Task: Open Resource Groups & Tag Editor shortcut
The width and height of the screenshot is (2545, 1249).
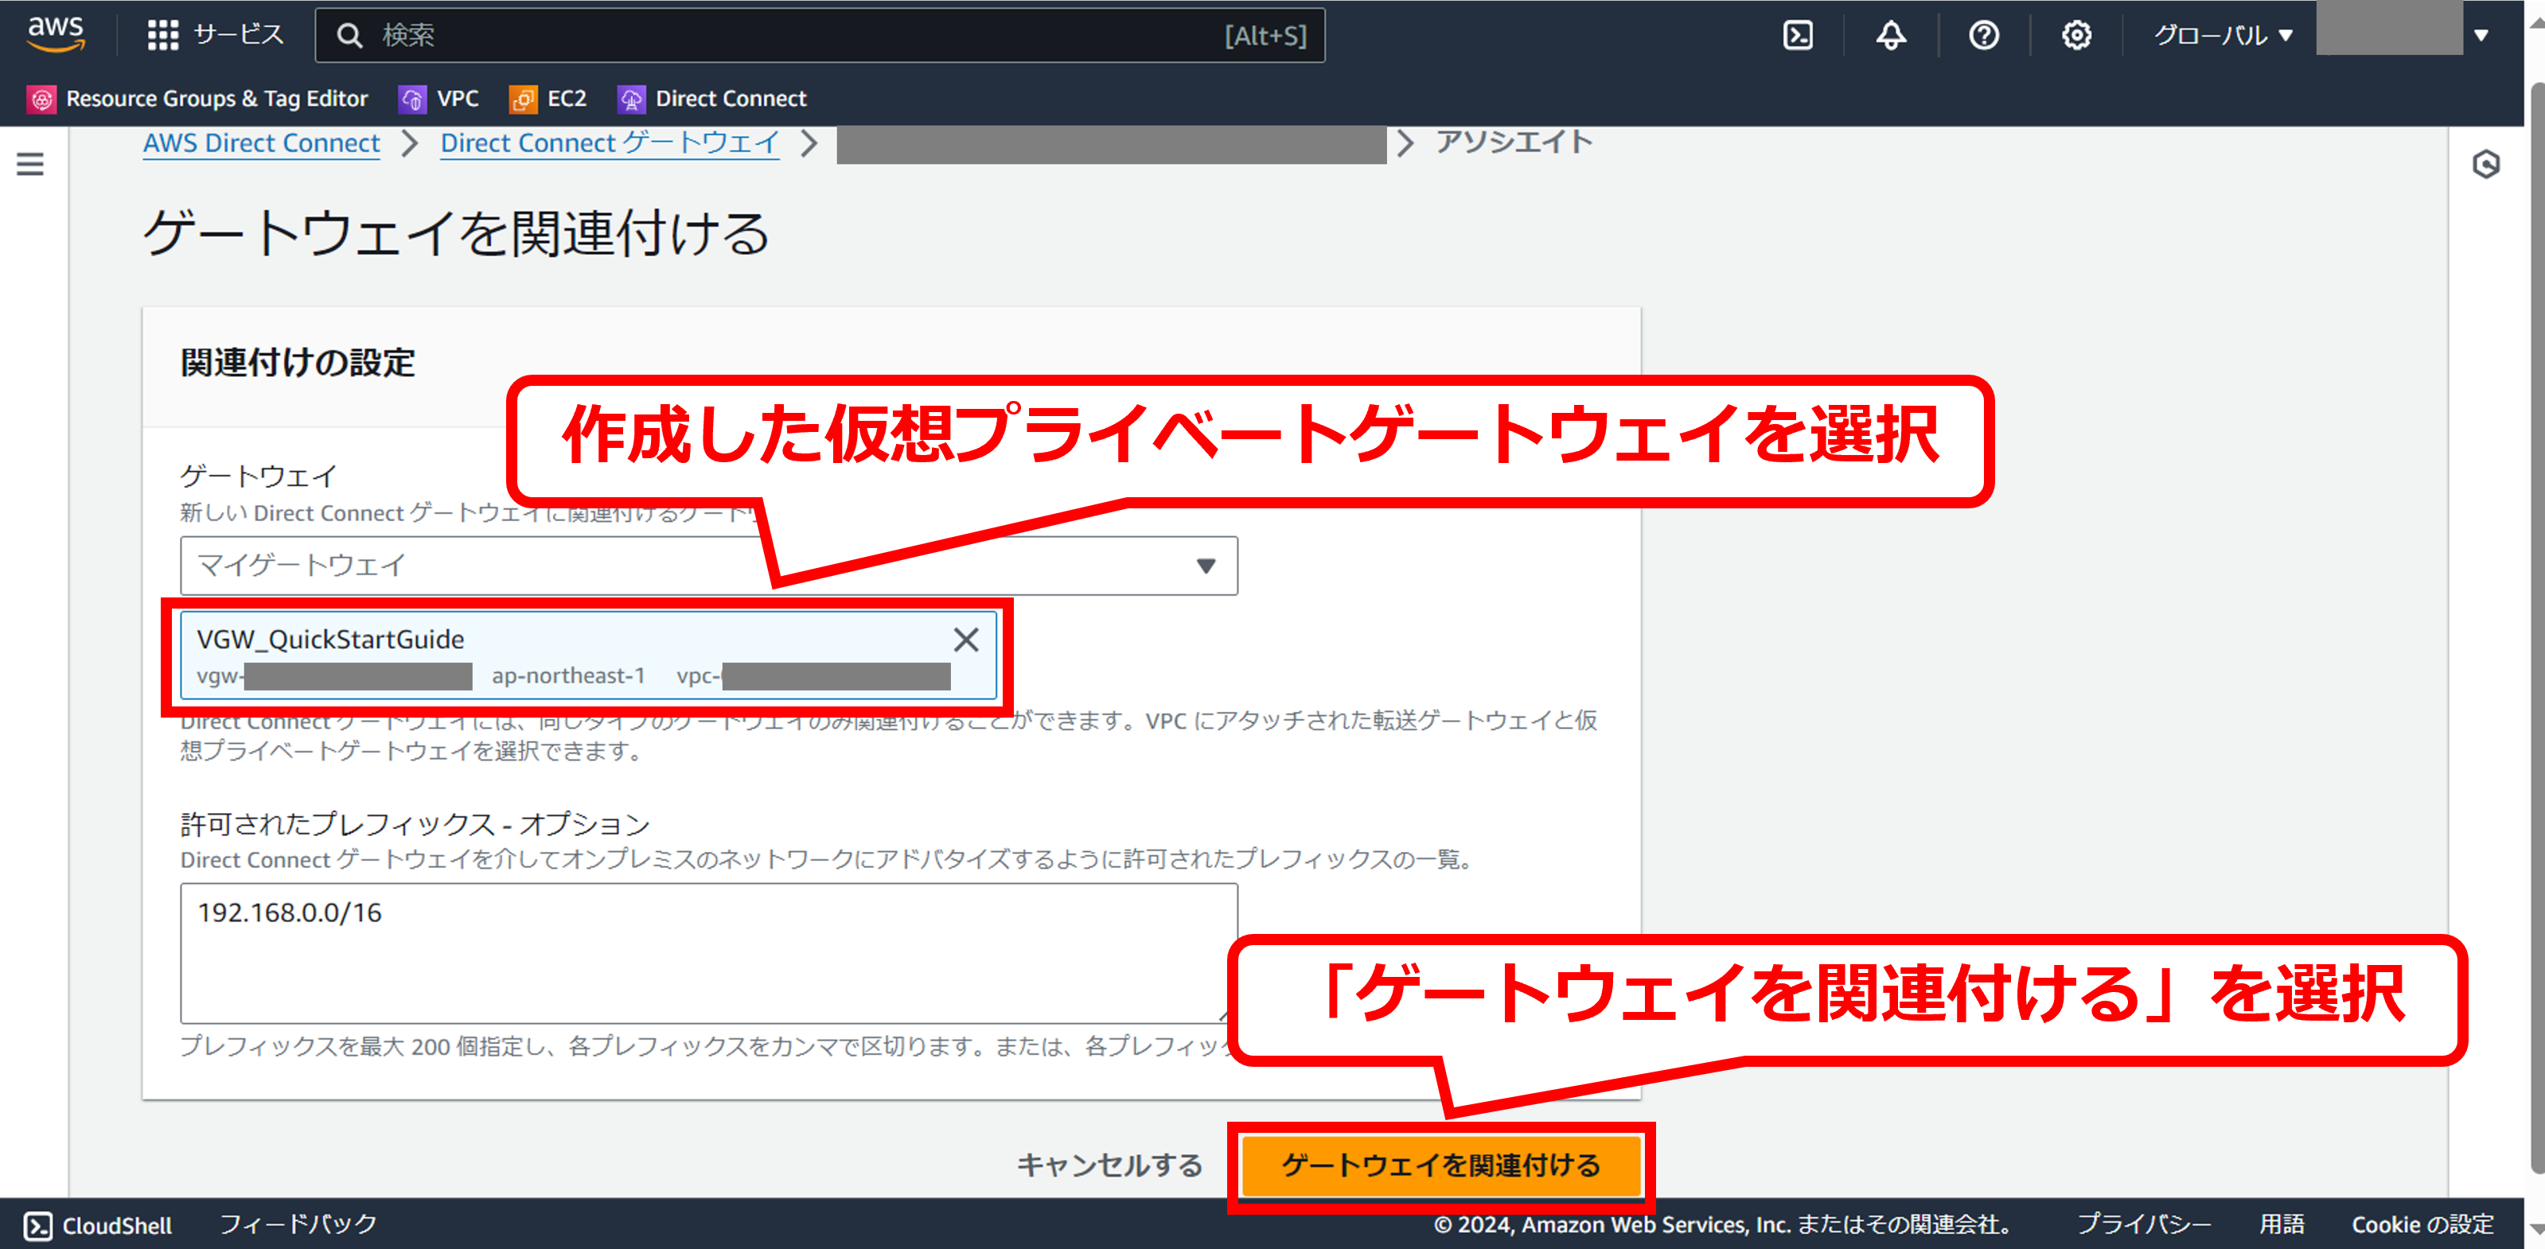Action: (x=197, y=99)
